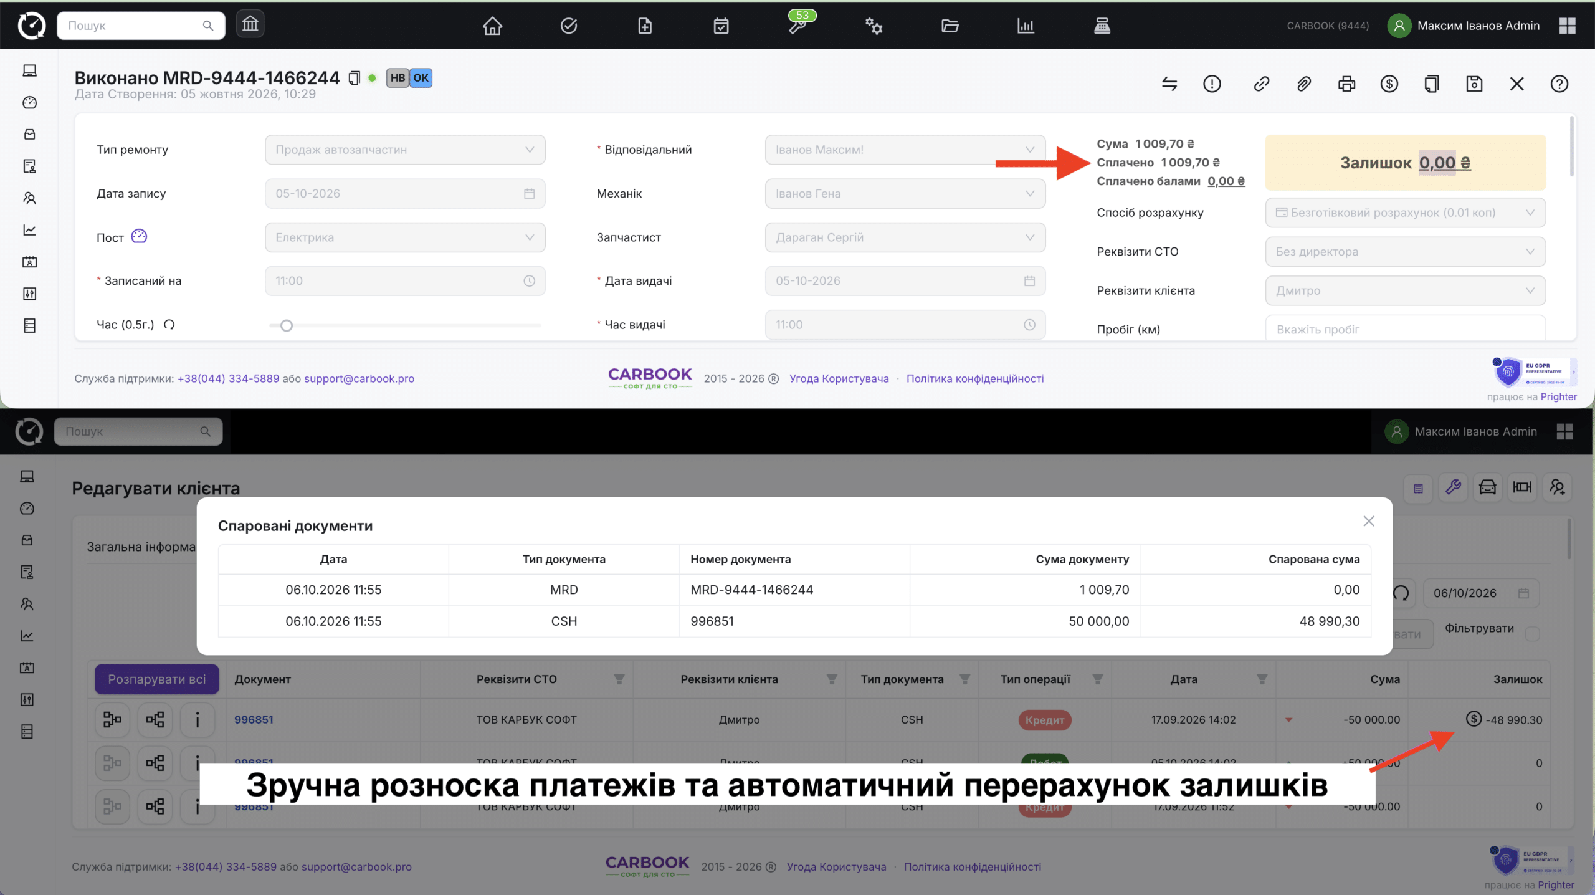The width and height of the screenshot is (1595, 895).
Task: Save the order using the floppy disk icon
Action: coord(1474,84)
